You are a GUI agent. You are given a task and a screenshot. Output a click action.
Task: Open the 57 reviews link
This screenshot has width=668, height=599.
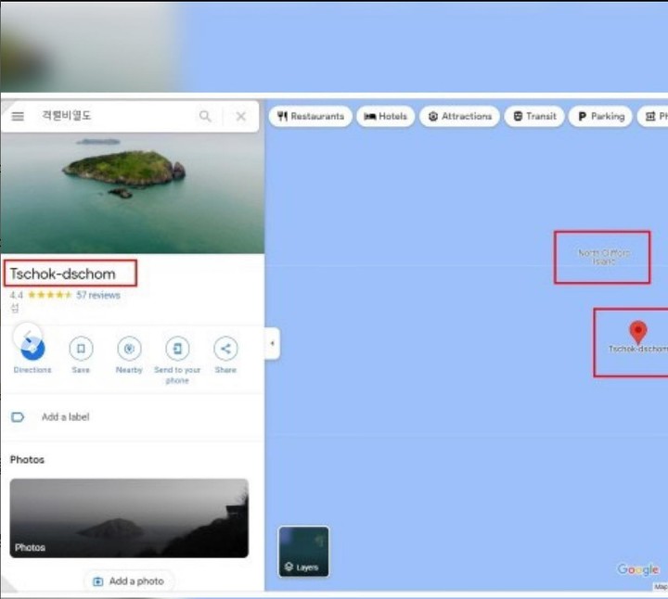coord(98,295)
